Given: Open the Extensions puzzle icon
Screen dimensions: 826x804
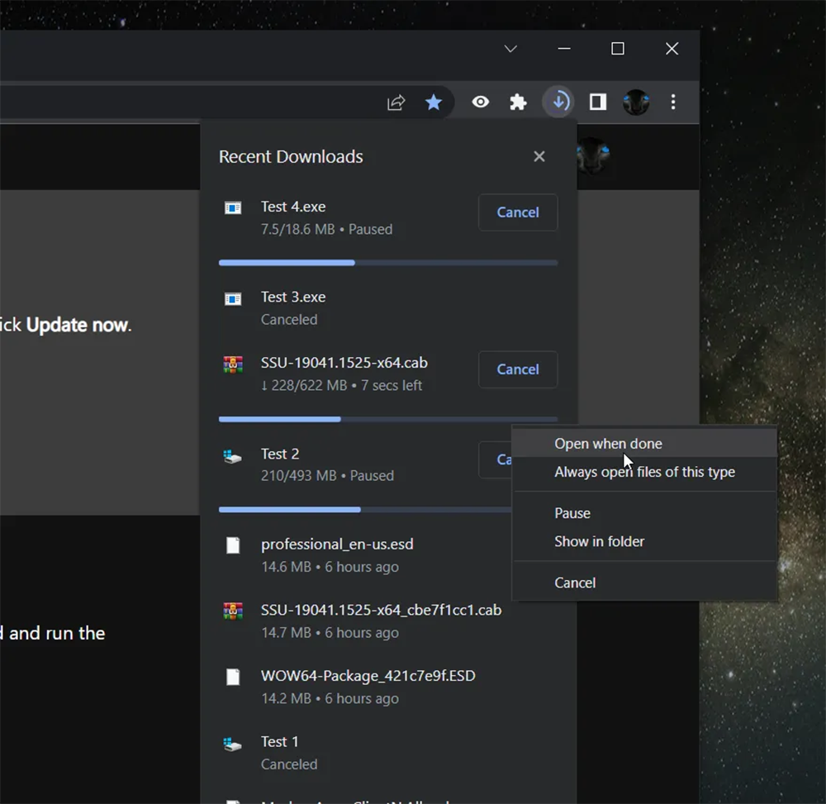Looking at the screenshot, I should tap(518, 102).
